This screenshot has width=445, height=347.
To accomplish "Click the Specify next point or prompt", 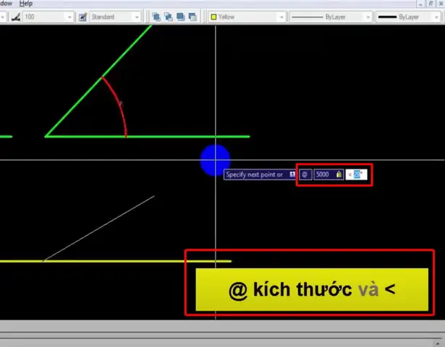I will 260,174.
